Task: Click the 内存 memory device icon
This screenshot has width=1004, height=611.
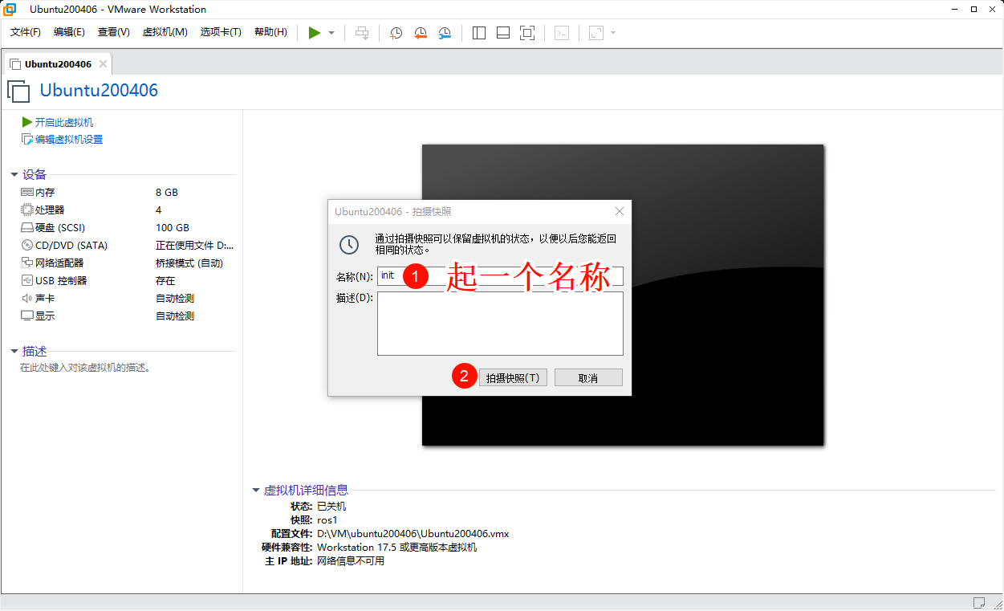Action: point(27,193)
